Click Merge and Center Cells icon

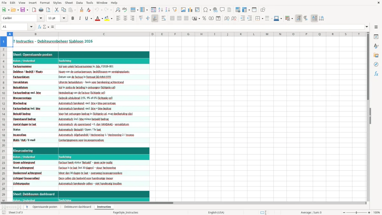[x=172, y=18]
